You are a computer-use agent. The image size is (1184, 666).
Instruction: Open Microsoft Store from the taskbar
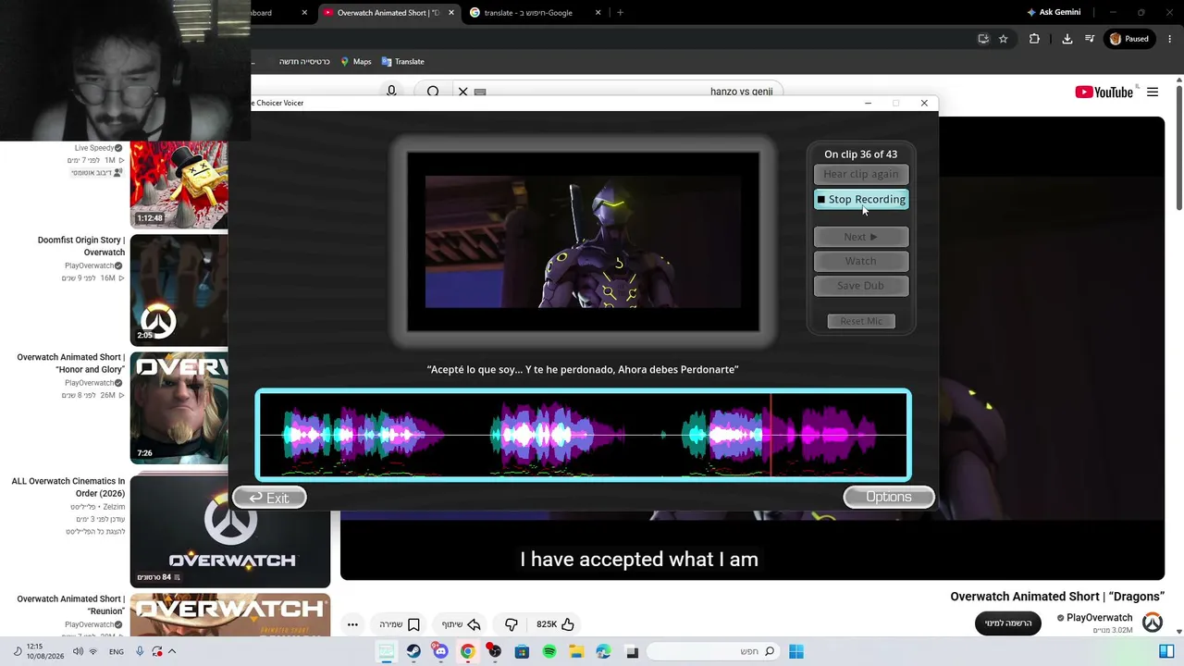pyautogui.click(x=522, y=652)
